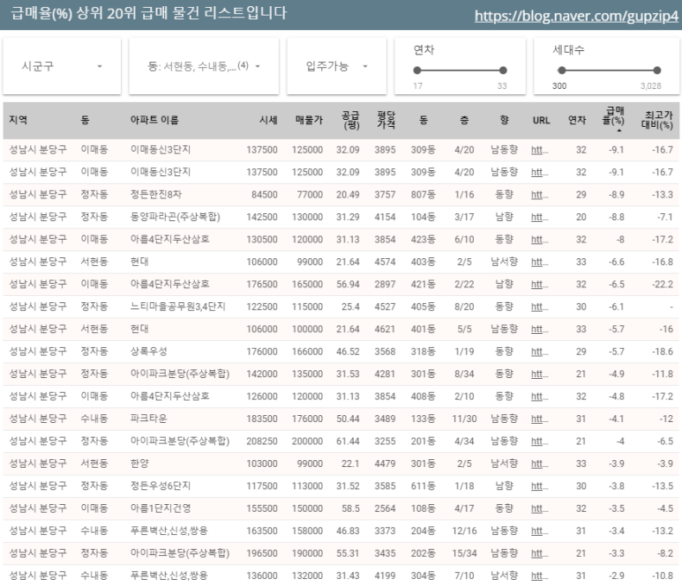This screenshot has height=586, width=682.
Task: Open URL link for 푸른벽산 304동 row
Action: [539, 576]
